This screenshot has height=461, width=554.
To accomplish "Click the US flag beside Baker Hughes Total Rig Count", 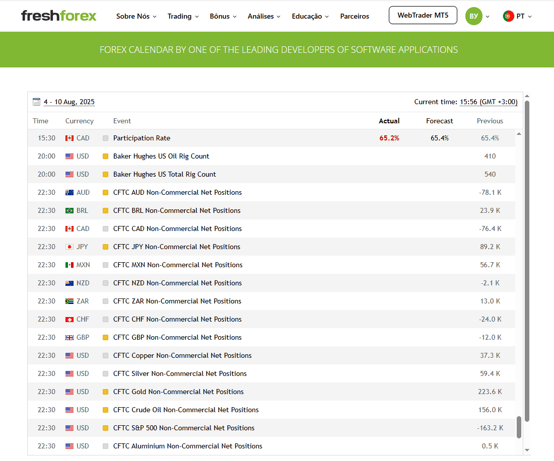I will tap(70, 174).
